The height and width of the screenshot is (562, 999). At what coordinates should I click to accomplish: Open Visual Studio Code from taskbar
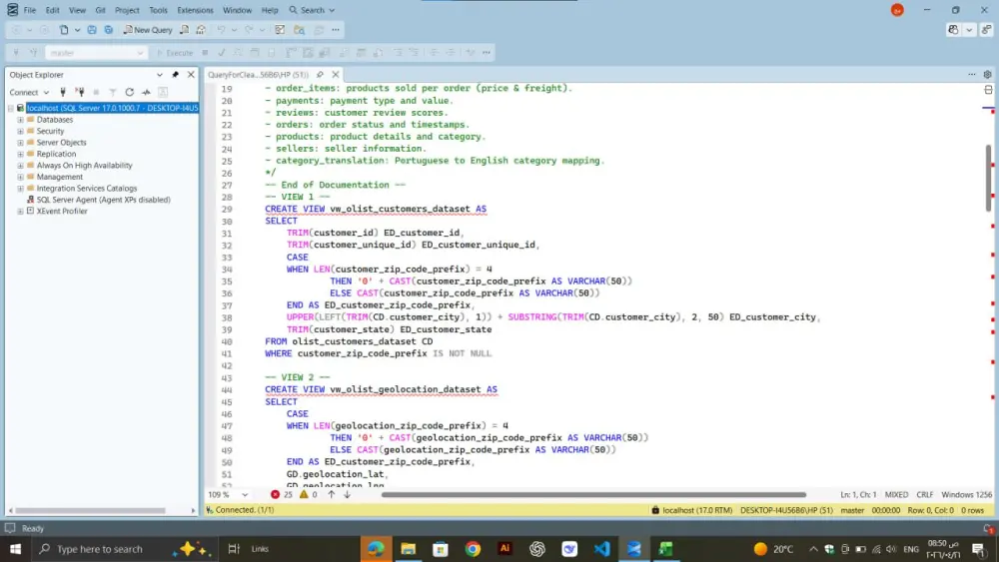point(601,549)
